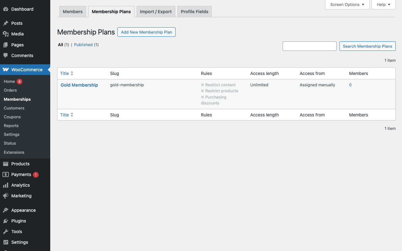Click the Payments dollar icon
This screenshot has width=402, height=251.
[6, 174]
